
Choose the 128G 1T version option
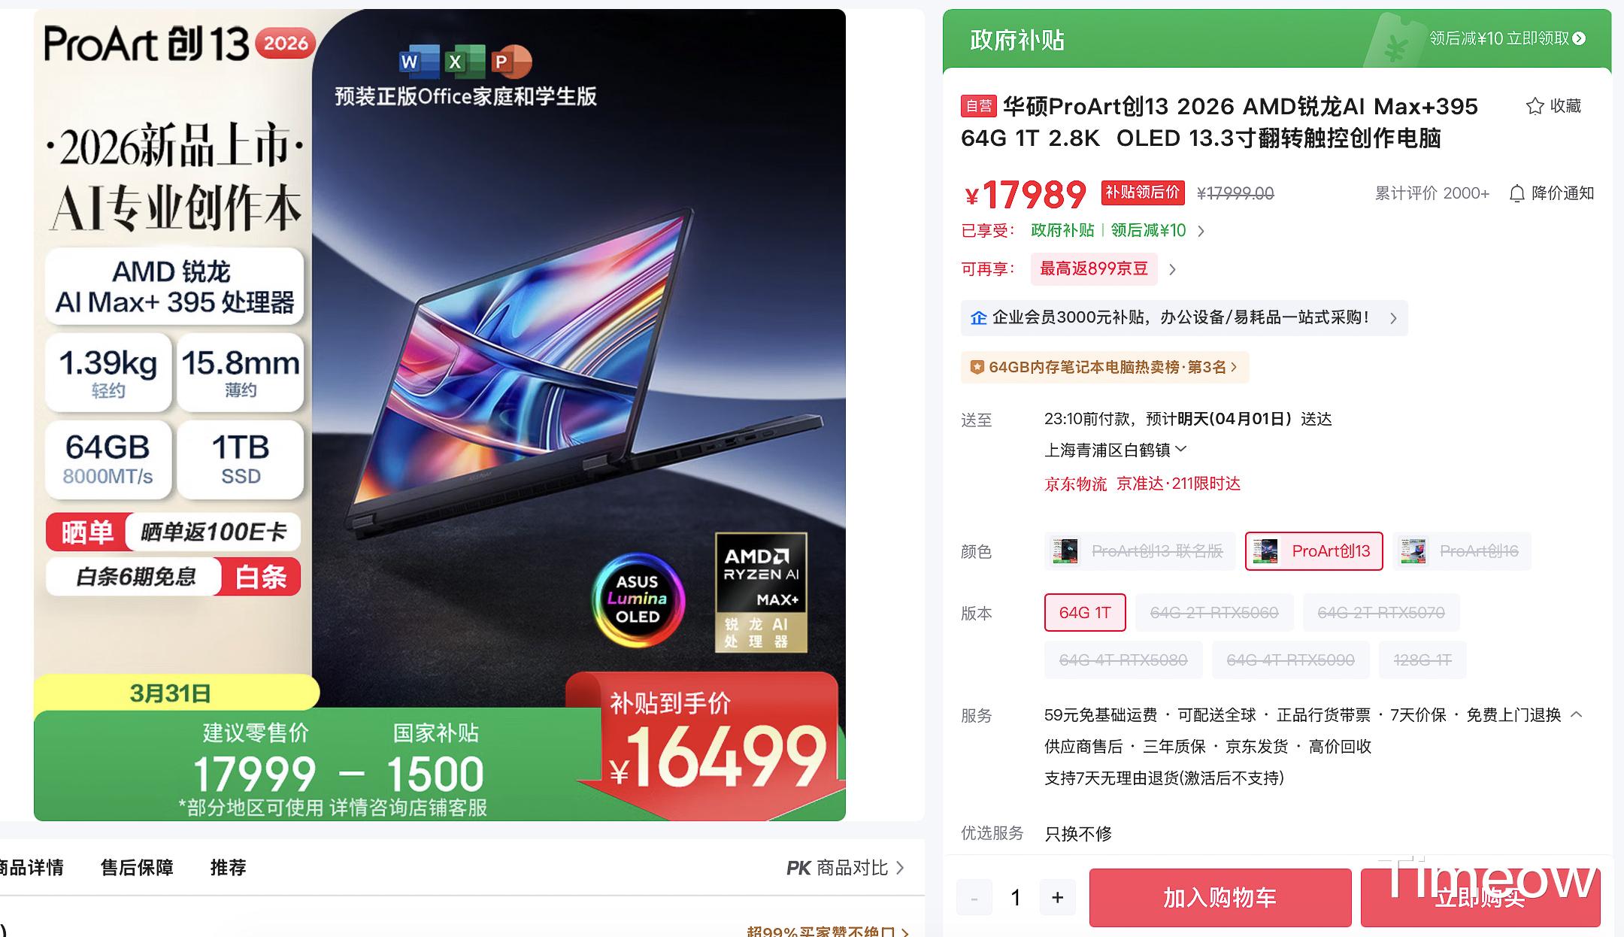(1423, 660)
